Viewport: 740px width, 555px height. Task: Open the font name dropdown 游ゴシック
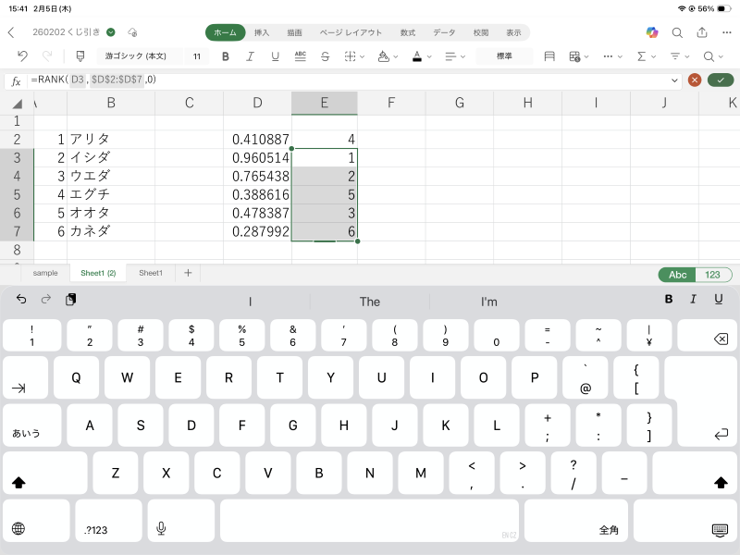[x=135, y=56]
